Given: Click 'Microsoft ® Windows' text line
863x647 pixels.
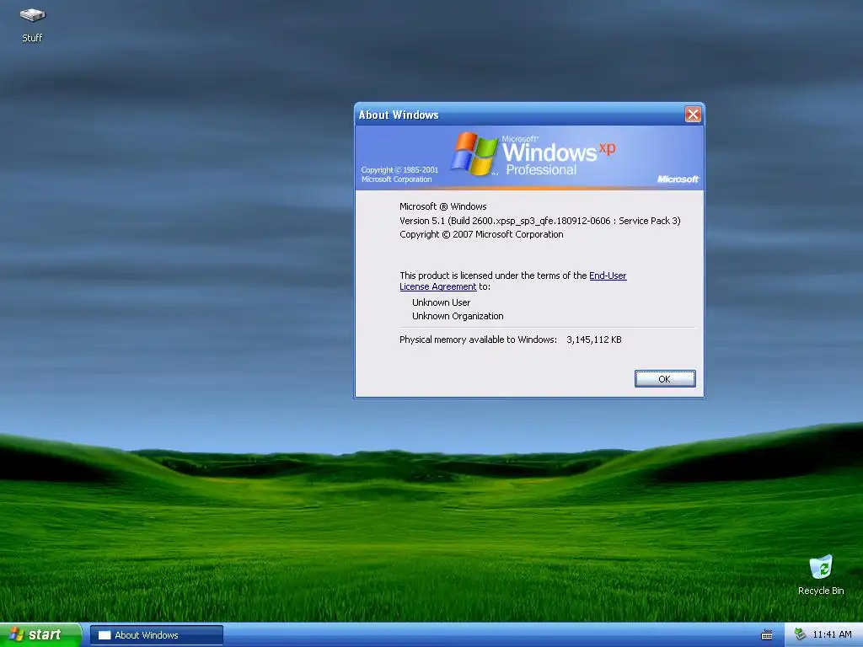Looking at the screenshot, I should click(443, 206).
